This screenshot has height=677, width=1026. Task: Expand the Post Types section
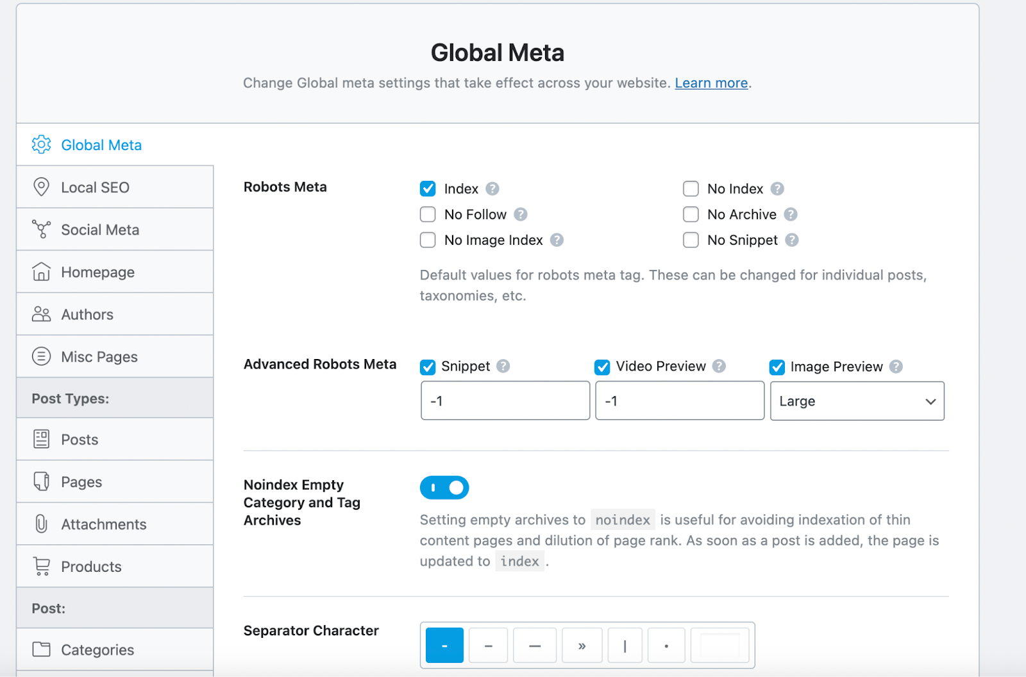(70, 397)
